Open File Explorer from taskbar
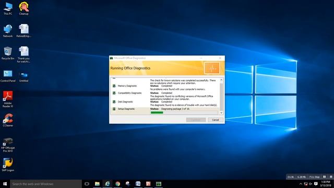This screenshot has height=188, width=334. tap(97, 184)
